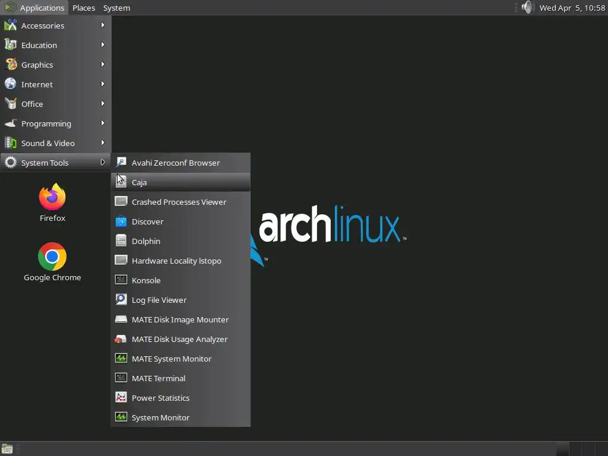Click the "MATE System Monitor" label
Screen dimensions: 608x456
pos(172,359)
